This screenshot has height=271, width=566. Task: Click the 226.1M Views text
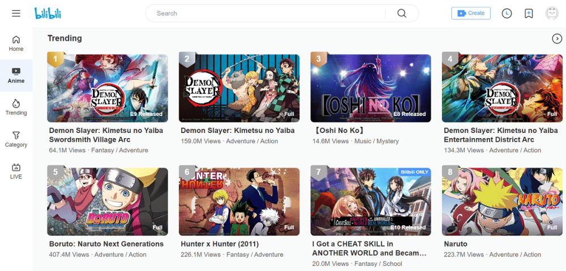coord(200,255)
